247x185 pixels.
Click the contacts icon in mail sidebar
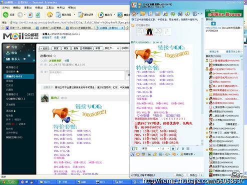8,59
